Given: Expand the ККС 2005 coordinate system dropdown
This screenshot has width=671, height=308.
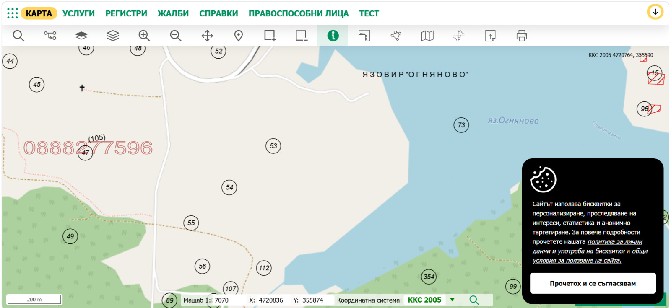Looking at the screenshot, I should point(452,300).
